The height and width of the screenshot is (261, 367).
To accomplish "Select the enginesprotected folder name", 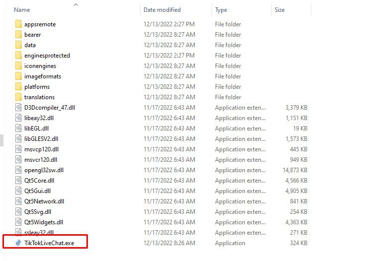I will tap(47, 56).
